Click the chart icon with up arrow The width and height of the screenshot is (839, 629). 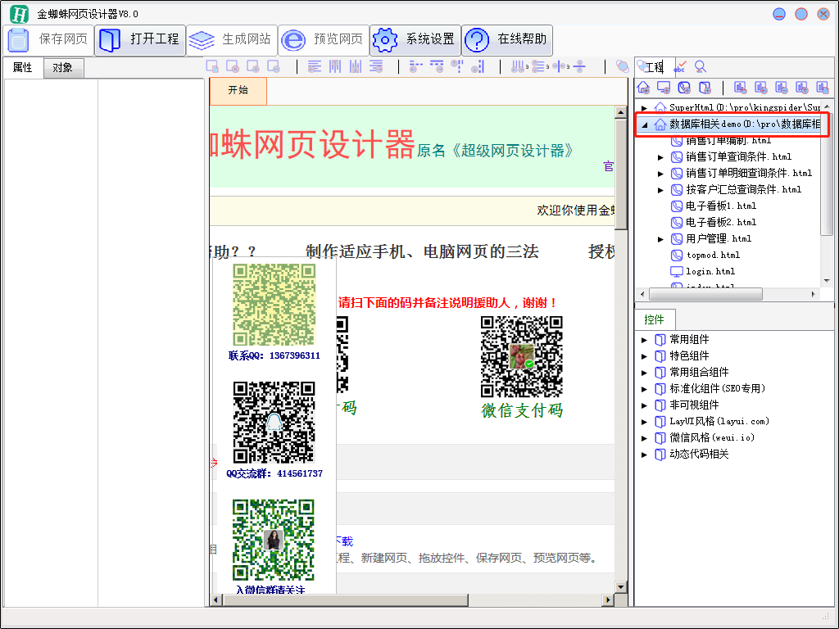802,87
